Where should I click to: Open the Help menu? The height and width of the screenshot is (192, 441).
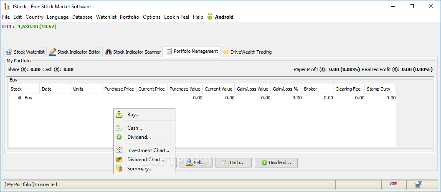point(198,17)
